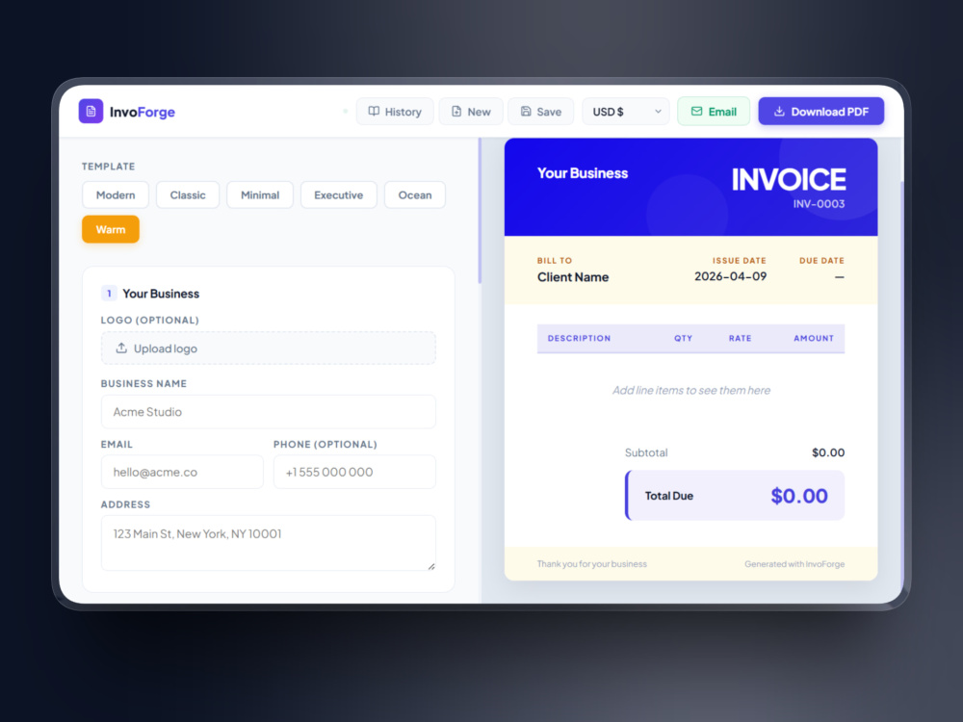Open the USD $ currency dropdown
Image resolution: width=963 pixels, height=722 pixels.
626,112
